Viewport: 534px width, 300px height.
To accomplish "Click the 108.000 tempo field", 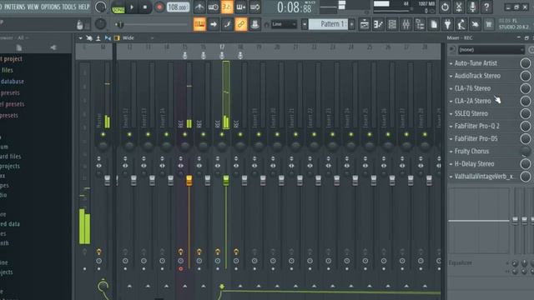I will point(178,7).
